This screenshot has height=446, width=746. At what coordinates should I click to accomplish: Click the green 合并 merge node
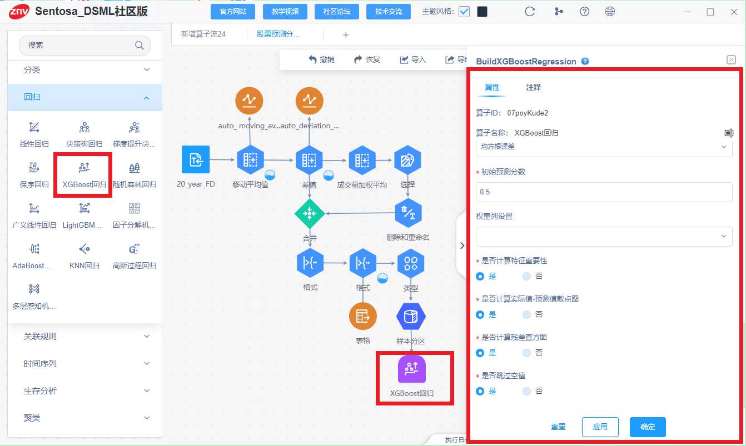[310, 213]
